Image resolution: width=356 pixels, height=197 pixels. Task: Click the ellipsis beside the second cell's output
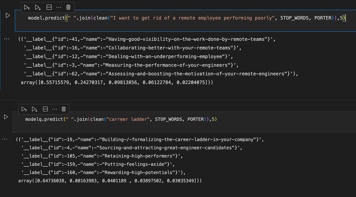[x=5, y=139]
